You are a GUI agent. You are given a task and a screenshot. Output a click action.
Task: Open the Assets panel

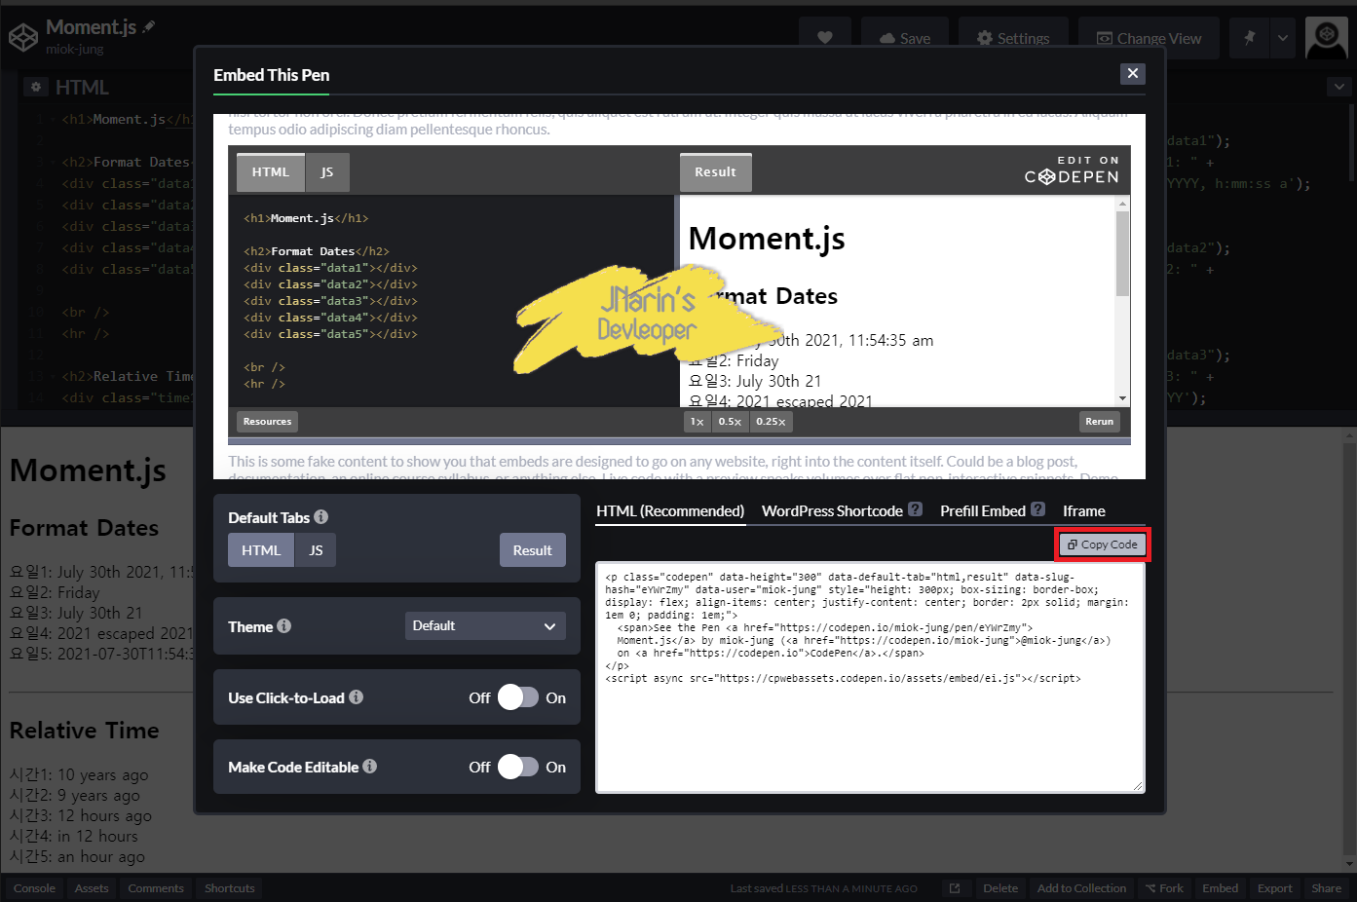point(92,888)
